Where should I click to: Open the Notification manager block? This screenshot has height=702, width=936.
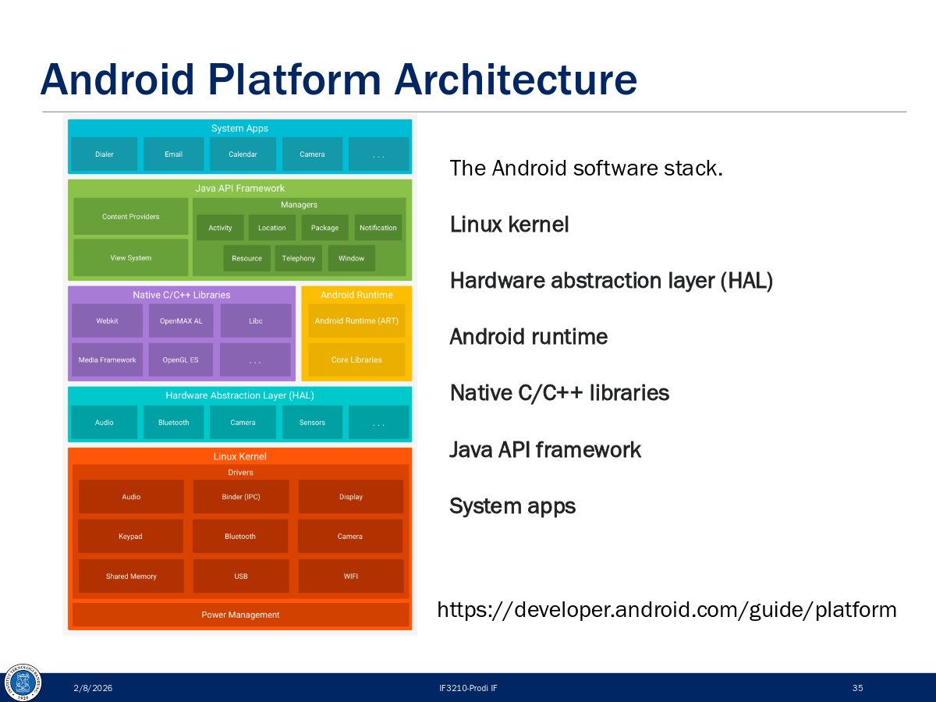click(x=378, y=227)
